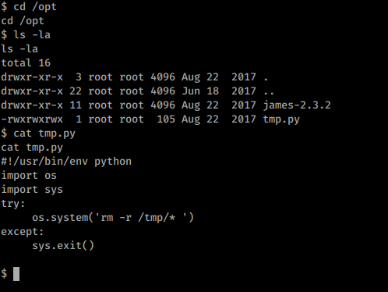Click the 'except:' line
The height and width of the screenshot is (292, 388).
[x=23, y=232]
